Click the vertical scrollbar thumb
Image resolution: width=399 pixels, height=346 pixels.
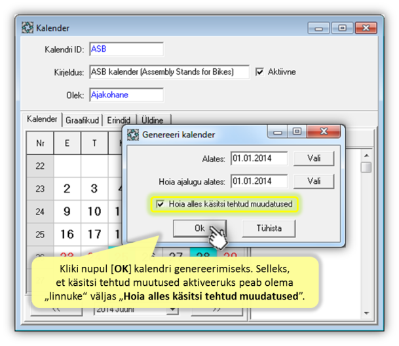pos(366,167)
